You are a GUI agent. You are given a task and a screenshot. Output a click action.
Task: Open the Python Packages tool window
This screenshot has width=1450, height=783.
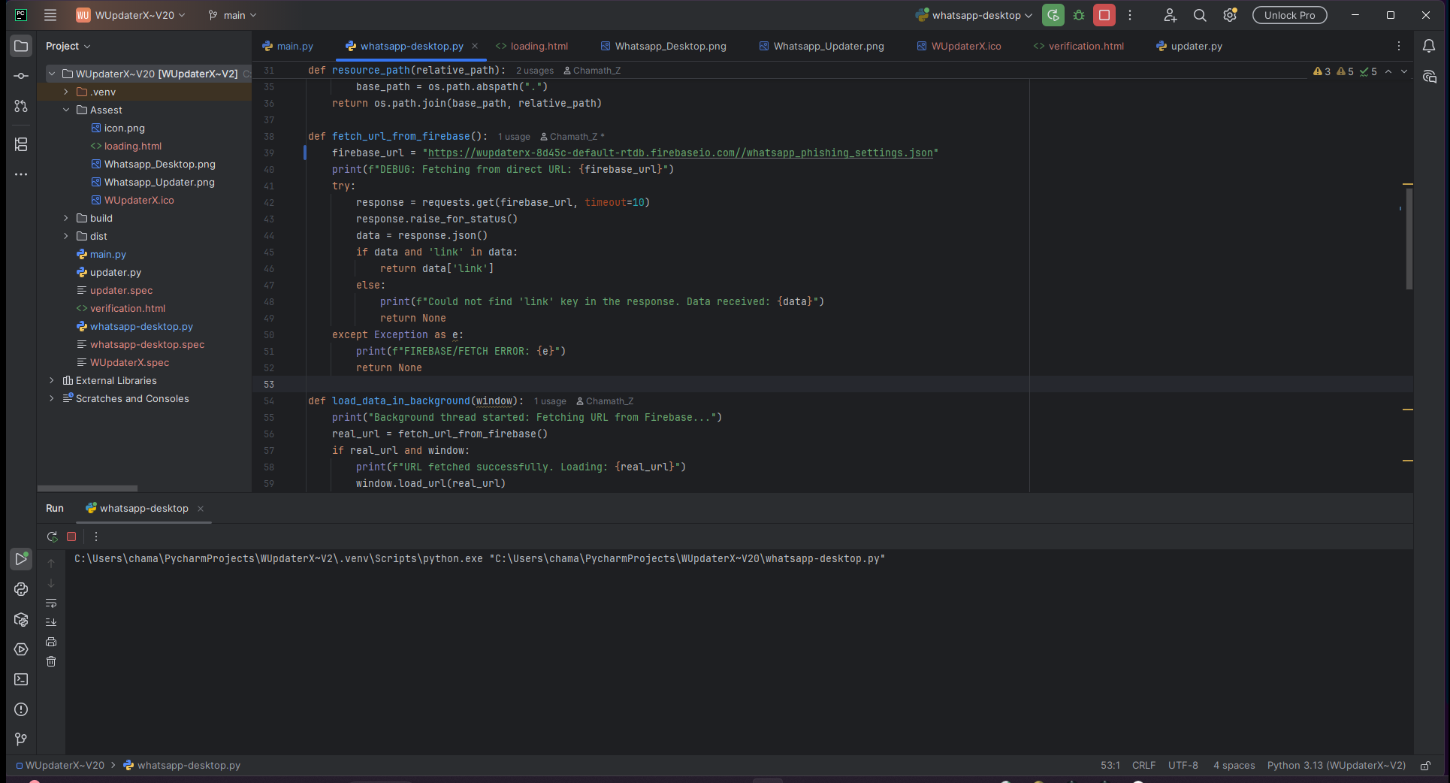pyautogui.click(x=21, y=619)
